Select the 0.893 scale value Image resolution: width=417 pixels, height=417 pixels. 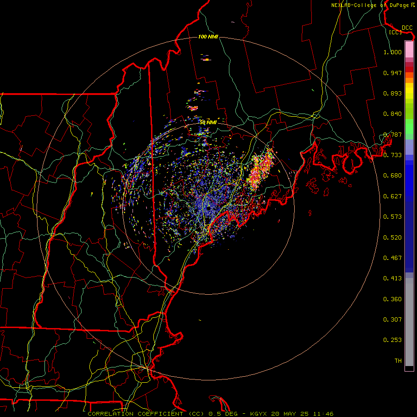coord(392,93)
